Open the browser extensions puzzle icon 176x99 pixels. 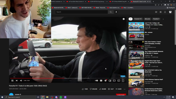click(x=165, y=5)
